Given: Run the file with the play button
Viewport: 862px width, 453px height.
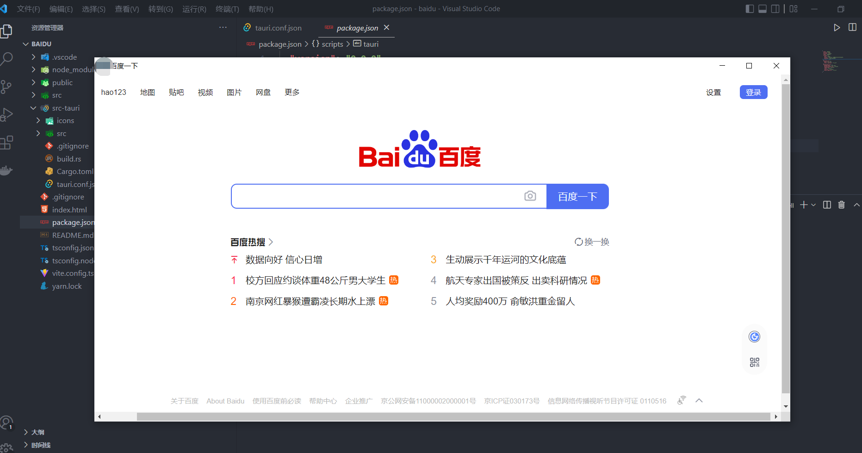Looking at the screenshot, I should [837, 27].
